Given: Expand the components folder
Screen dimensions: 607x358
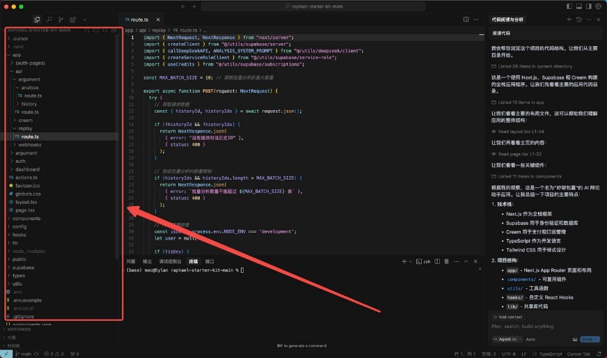Looking at the screenshot, I should click(x=26, y=219).
